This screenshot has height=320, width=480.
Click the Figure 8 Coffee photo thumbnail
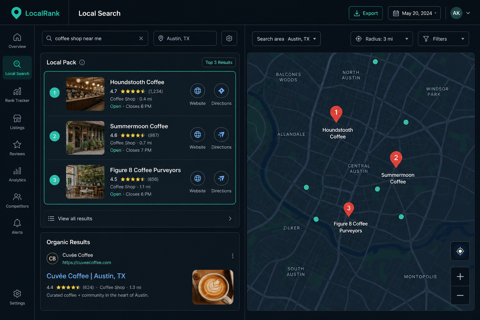click(85, 182)
